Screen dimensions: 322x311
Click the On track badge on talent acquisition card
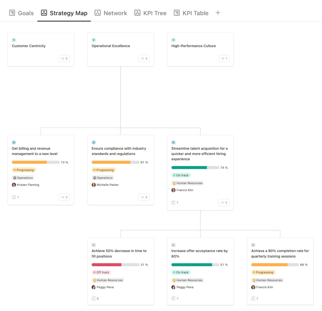click(x=181, y=175)
